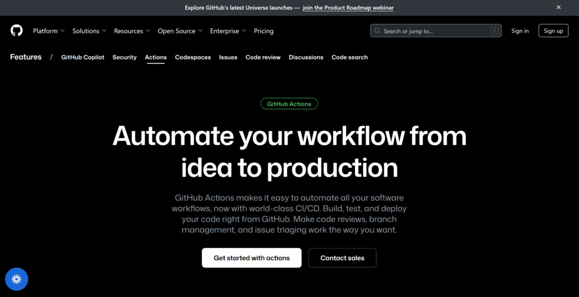
Task: Click the Automate your workflow headline
Action: [x=289, y=152]
